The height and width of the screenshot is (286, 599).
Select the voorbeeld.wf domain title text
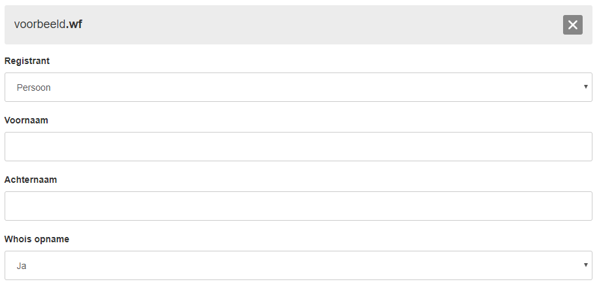pos(48,24)
